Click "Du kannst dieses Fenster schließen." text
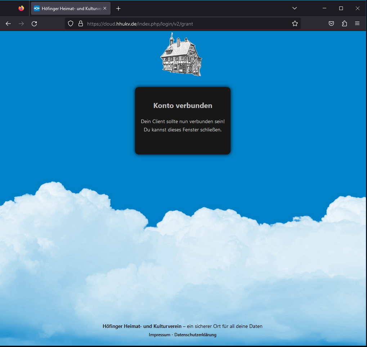Viewport: 367px width, 347px height. pyautogui.click(x=183, y=130)
